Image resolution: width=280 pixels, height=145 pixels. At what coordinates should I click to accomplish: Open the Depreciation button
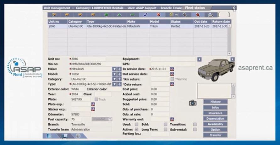215,119
